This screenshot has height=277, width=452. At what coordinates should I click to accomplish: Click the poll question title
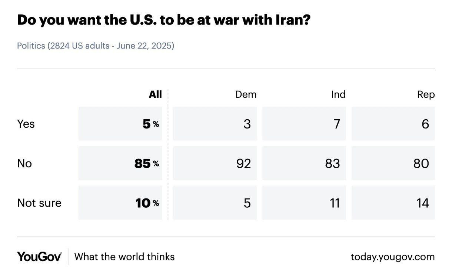(x=163, y=20)
